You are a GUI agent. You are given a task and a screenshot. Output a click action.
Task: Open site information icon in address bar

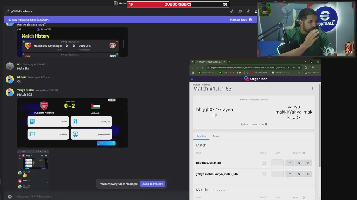[x=208, y=67]
